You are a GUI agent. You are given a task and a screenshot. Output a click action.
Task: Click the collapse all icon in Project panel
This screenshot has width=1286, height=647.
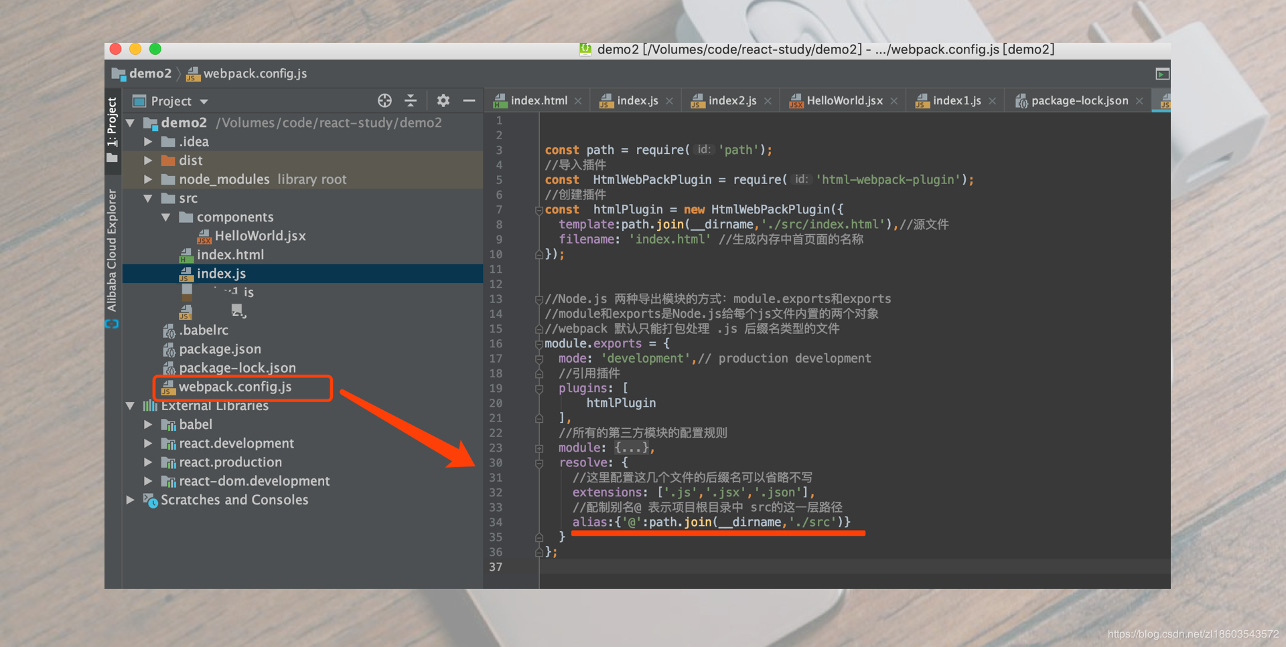click(x=411, y=100)
